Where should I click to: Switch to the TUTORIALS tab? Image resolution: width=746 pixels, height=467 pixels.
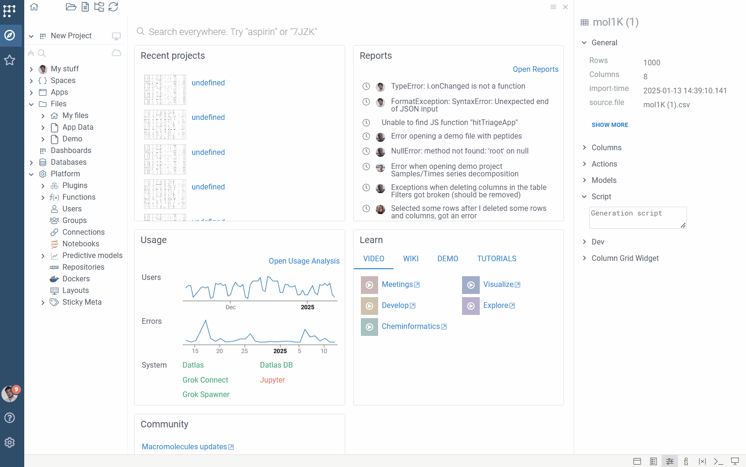497,258
